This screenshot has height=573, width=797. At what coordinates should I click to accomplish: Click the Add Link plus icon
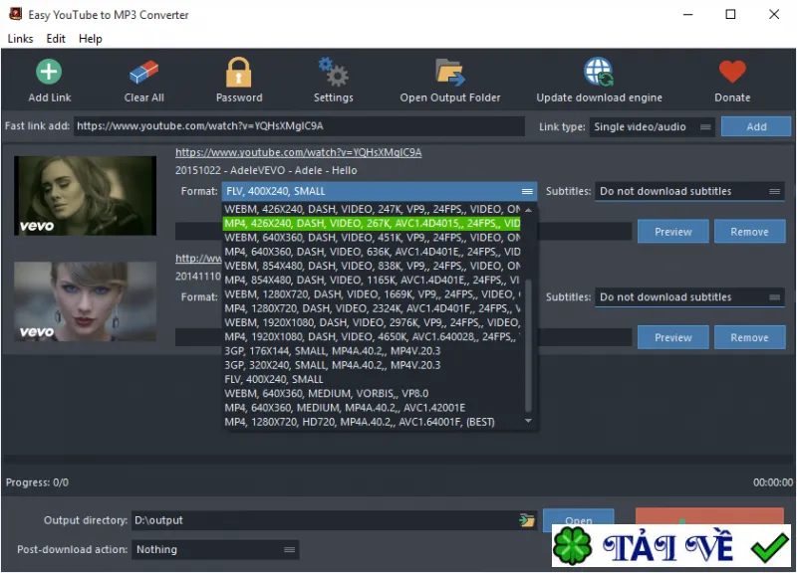(49, 72)
